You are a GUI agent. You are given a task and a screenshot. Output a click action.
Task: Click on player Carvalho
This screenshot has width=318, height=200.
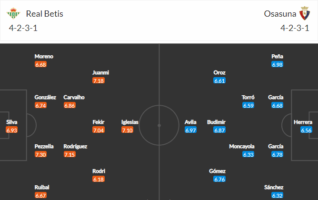tap(74, 97)
